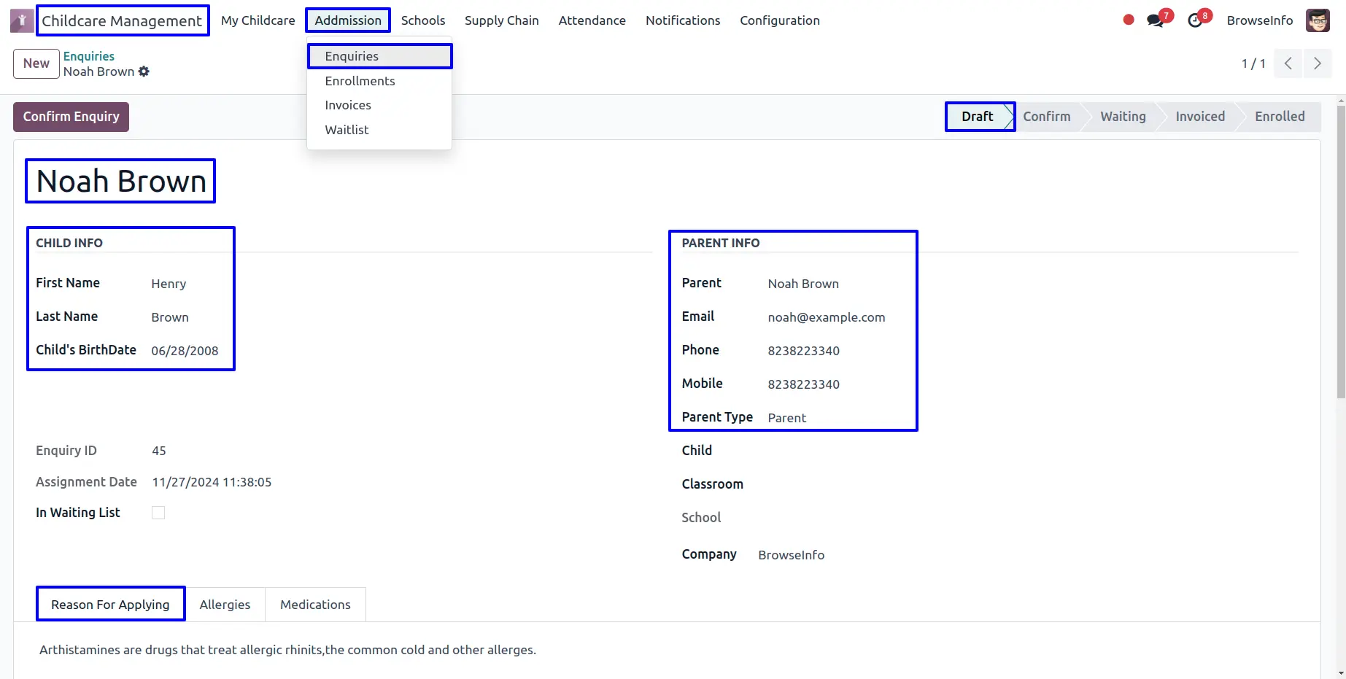Open the activities clock icon

(x=1195, y=20)
